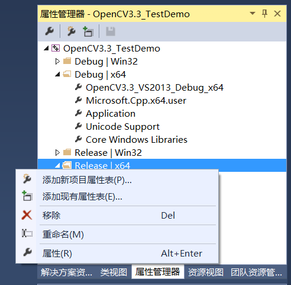This screenshot has width=291, height=285.
Task: Click the wrench icon beside 属性(R)
Action: pos(27,252)
